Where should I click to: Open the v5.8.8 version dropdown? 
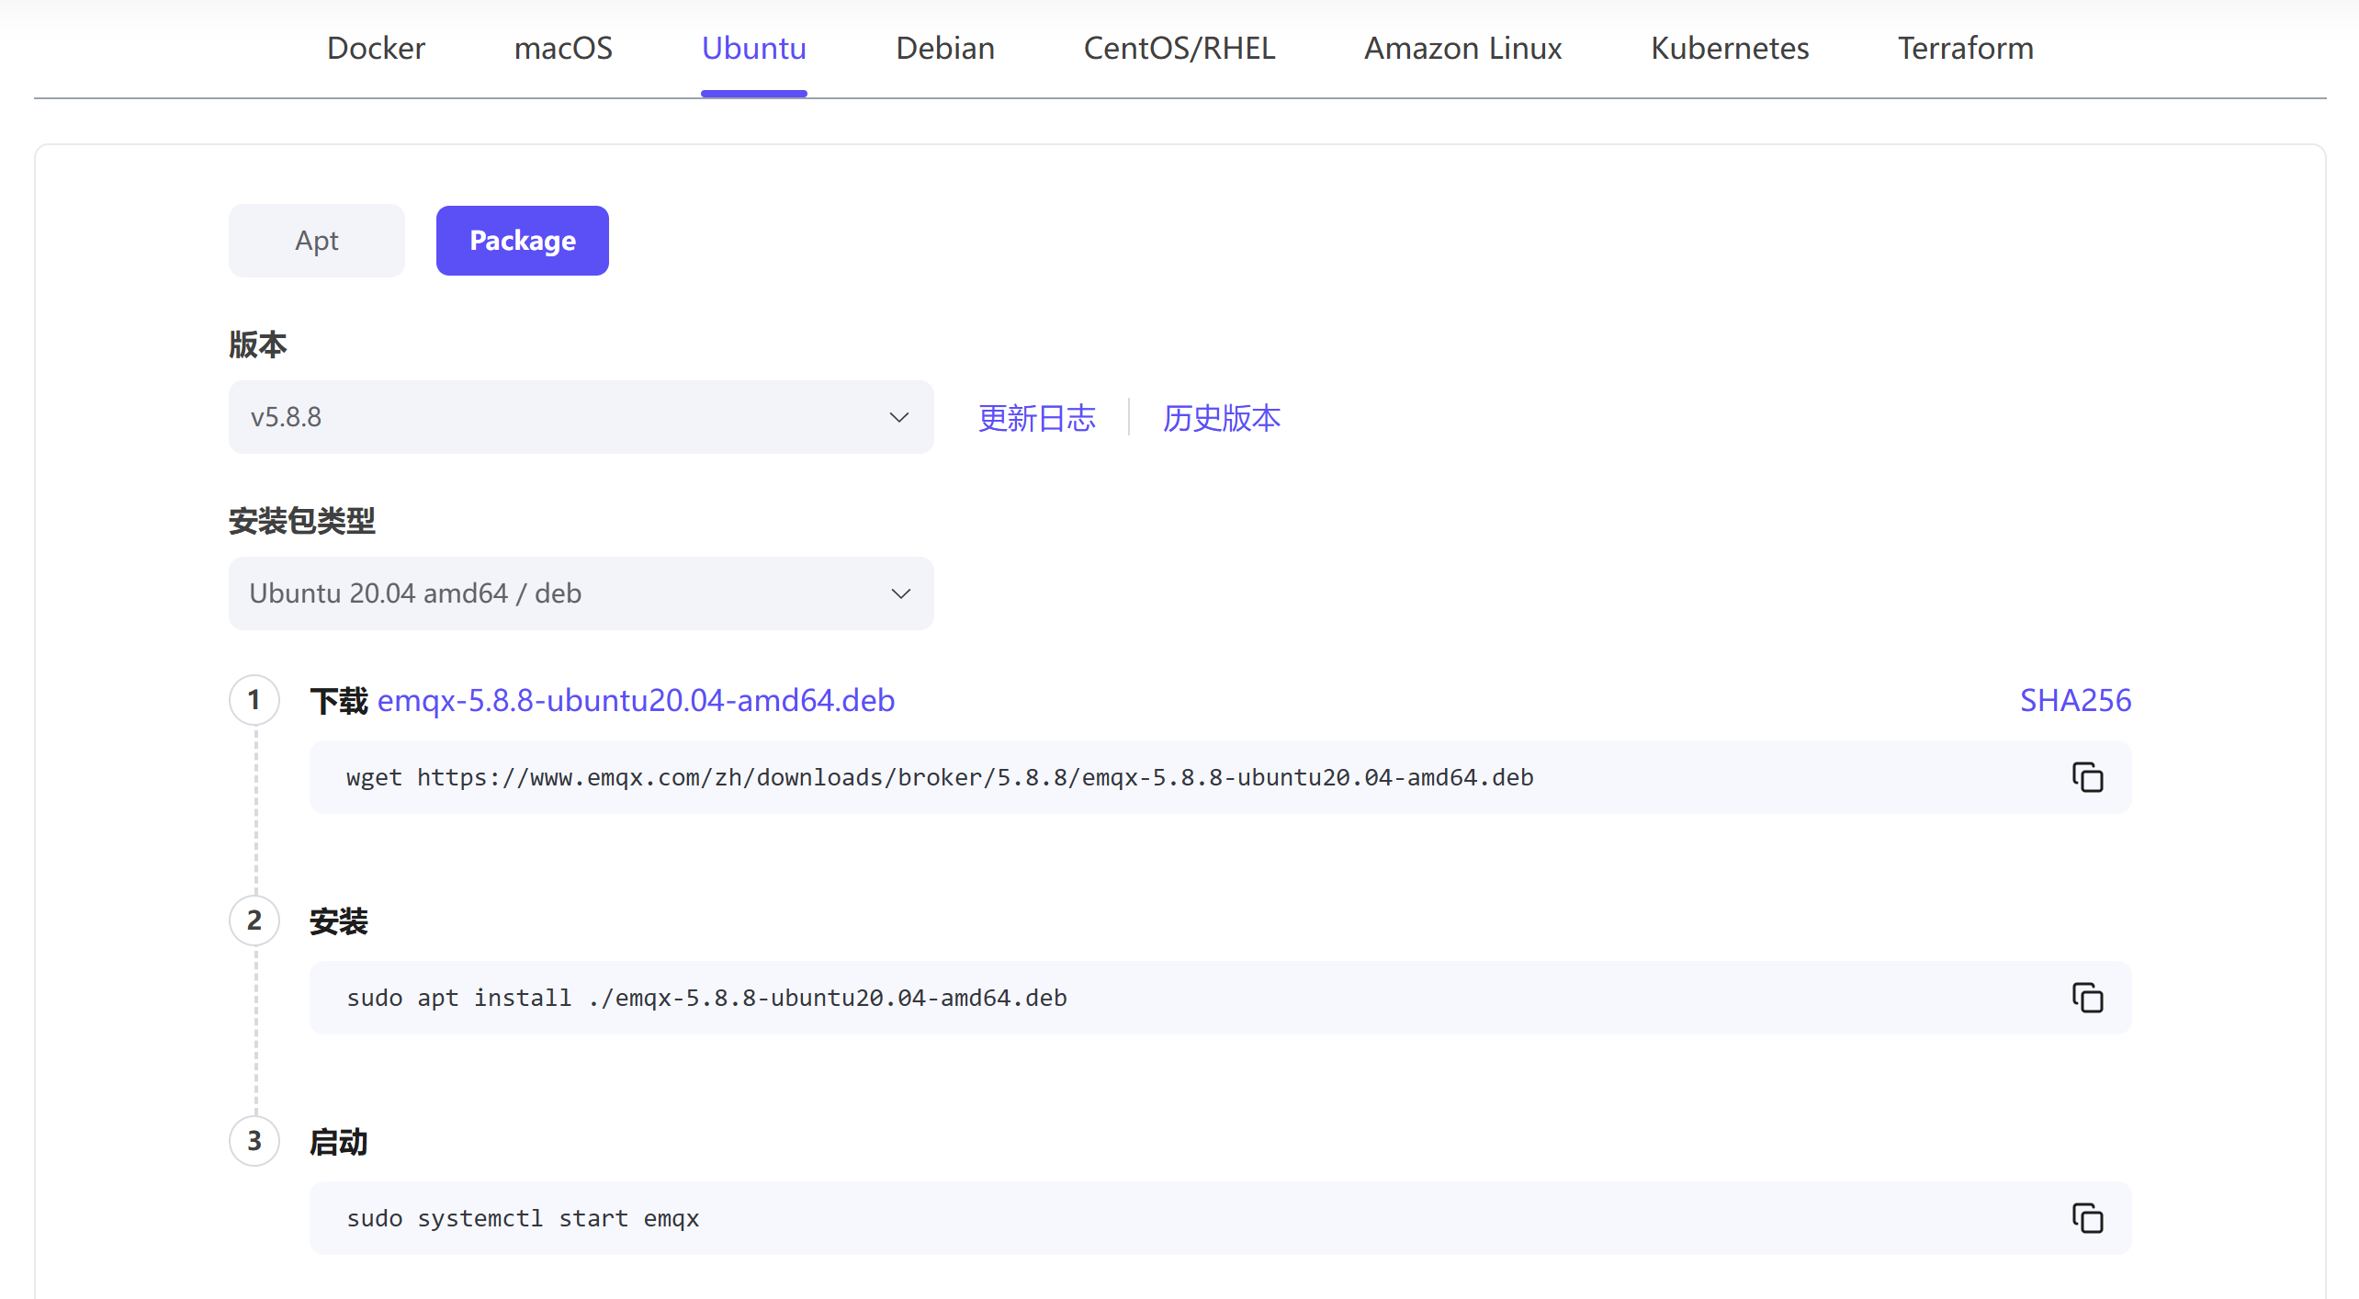click(581, 417)
